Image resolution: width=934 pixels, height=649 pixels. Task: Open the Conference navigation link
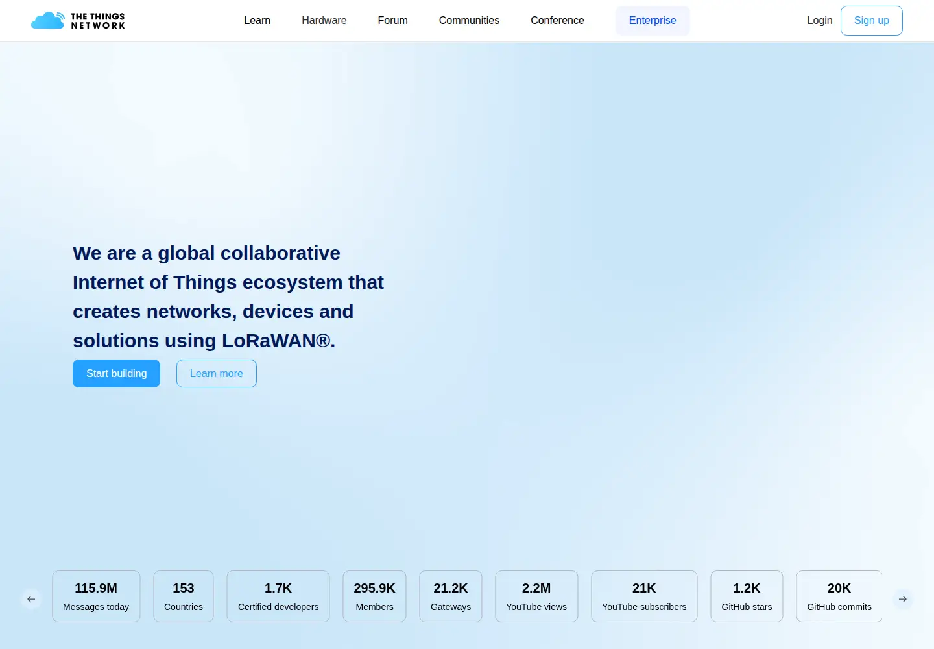tap(557, 21)
